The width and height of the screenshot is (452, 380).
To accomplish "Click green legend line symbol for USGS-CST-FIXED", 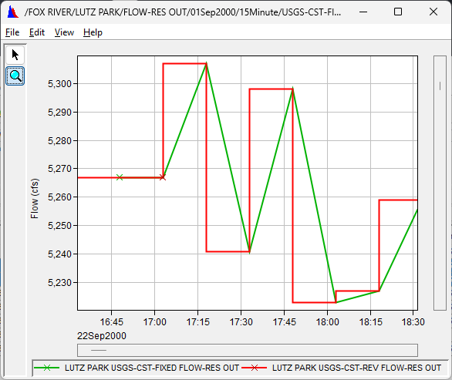I will pos(47,368).
